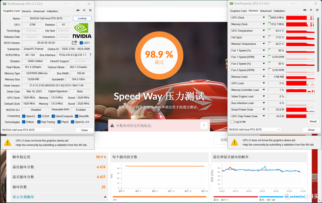Click the Reset button in Sensors window

[x=313, y=122]
